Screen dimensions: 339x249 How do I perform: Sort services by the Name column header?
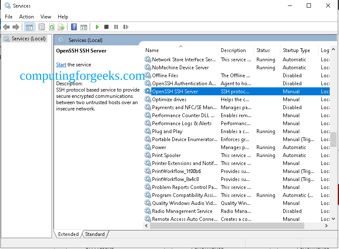click(152, 50)
